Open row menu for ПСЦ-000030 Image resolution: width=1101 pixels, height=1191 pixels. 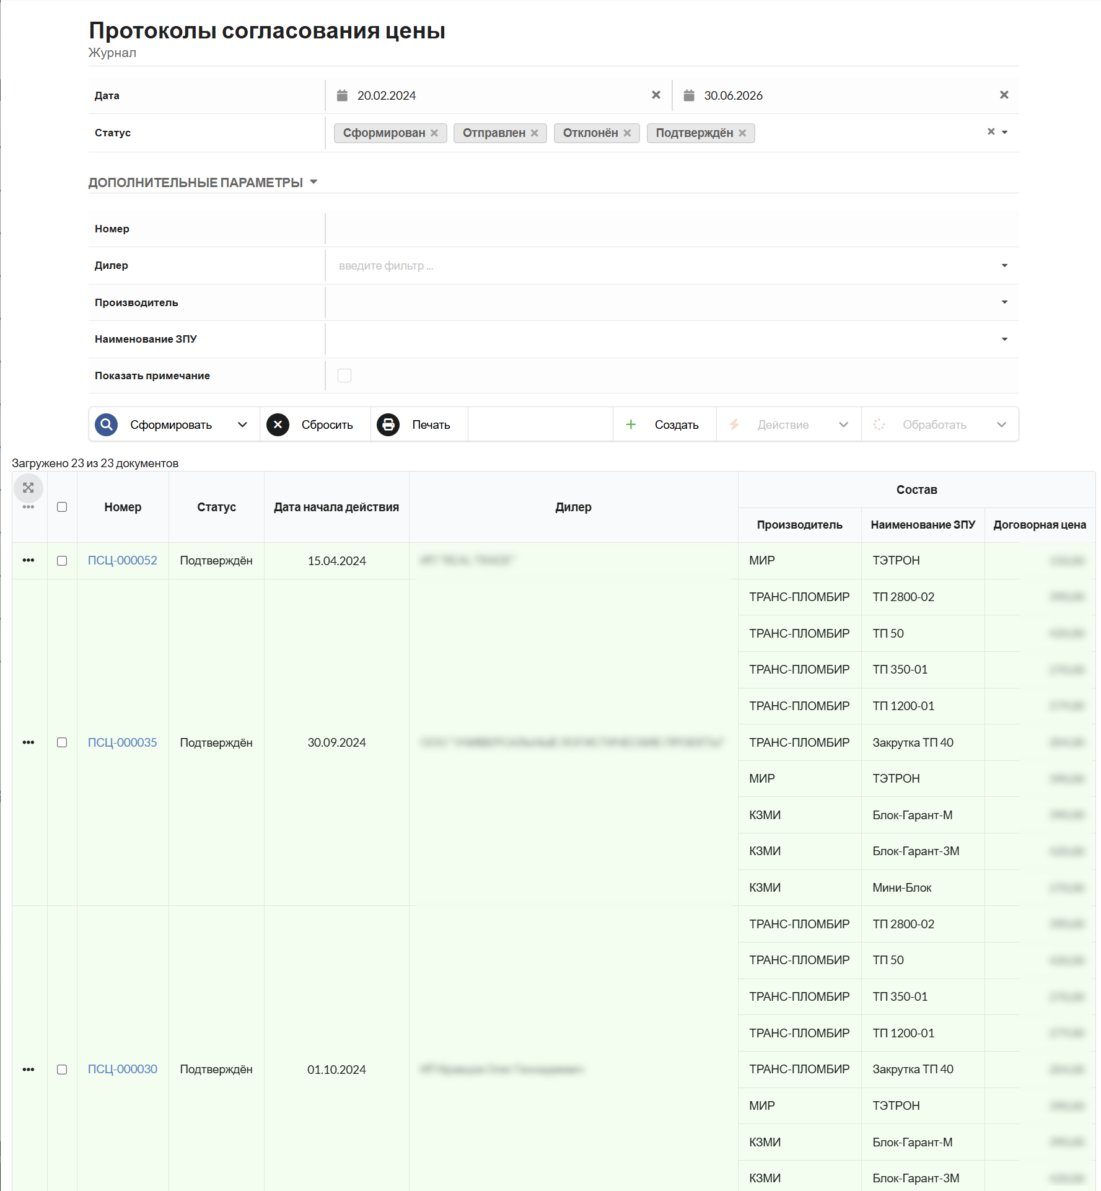(x=29, y=1070)
